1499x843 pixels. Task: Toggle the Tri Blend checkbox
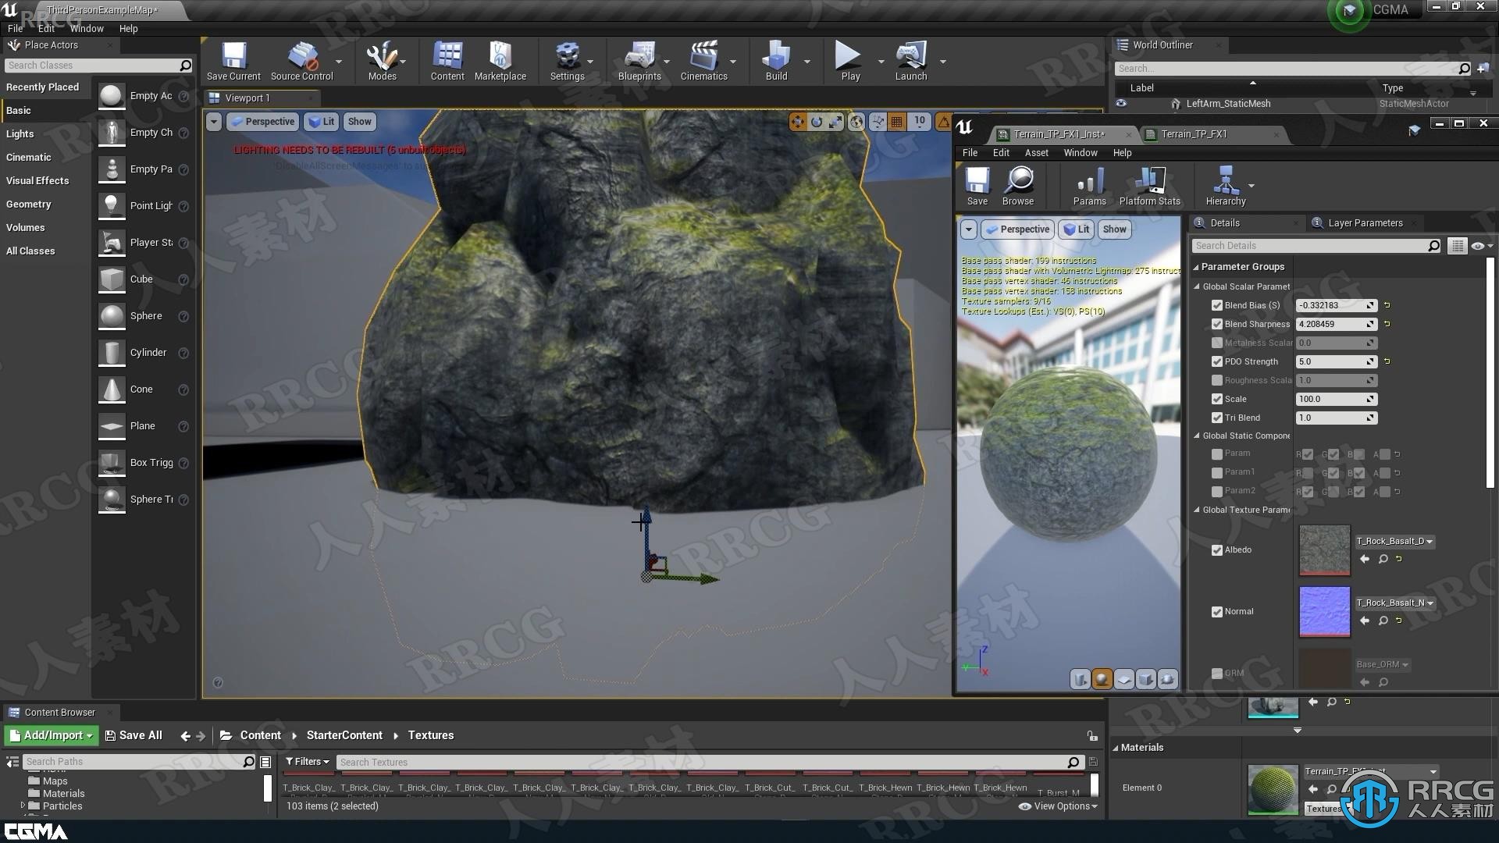[1218, 417]
